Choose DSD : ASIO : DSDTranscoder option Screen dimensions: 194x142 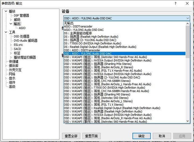pyautogui.click(x=124, y=50)
